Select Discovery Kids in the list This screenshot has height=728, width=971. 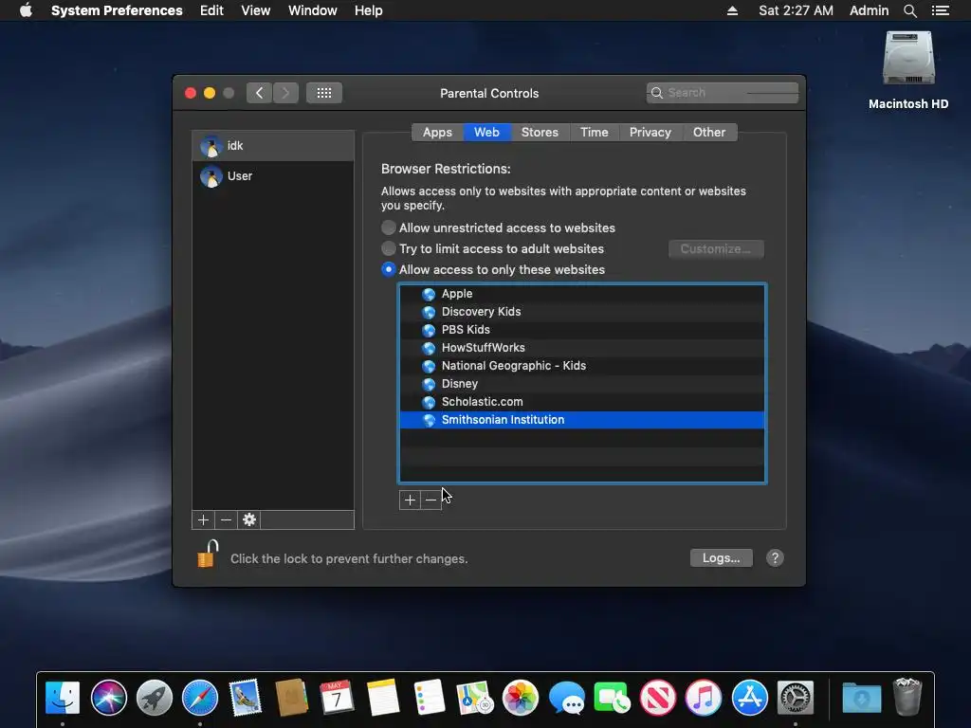pos(582,312)
